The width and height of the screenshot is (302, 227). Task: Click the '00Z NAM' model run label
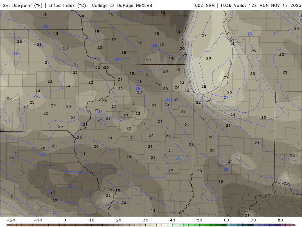(x=205, y=5)
